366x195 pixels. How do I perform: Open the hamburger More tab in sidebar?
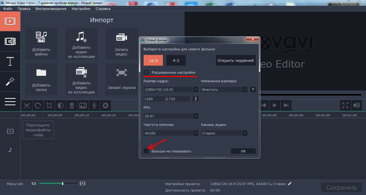(x=10, y=102)
